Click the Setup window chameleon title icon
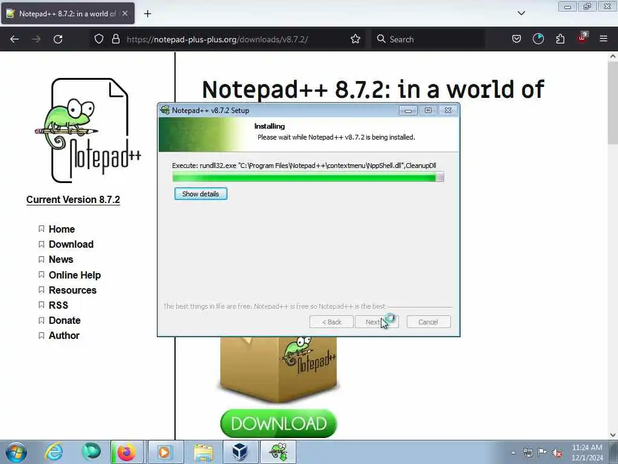Screen dimensions: 618x464 (x=165, y=111)
